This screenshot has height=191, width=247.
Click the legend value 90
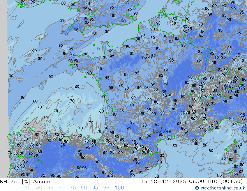(x=84, y=188)
